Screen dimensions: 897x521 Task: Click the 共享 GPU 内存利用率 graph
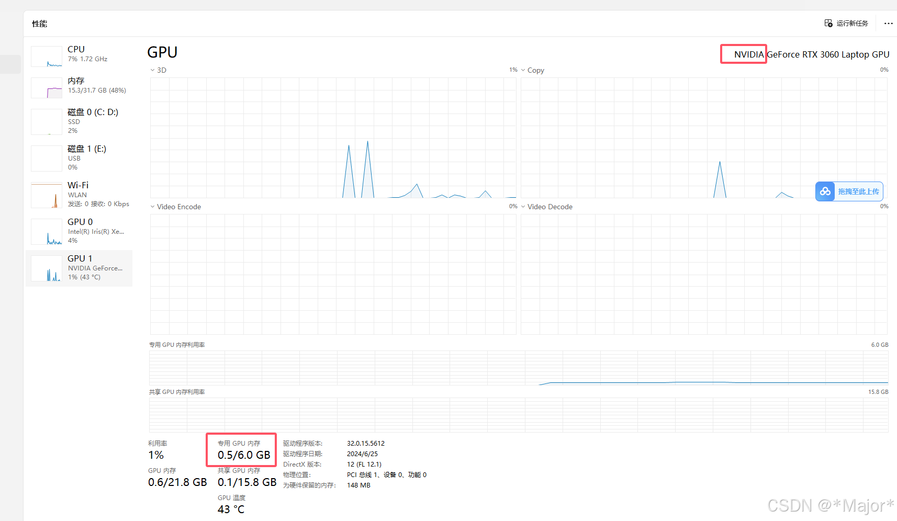(x=519, y=415)
